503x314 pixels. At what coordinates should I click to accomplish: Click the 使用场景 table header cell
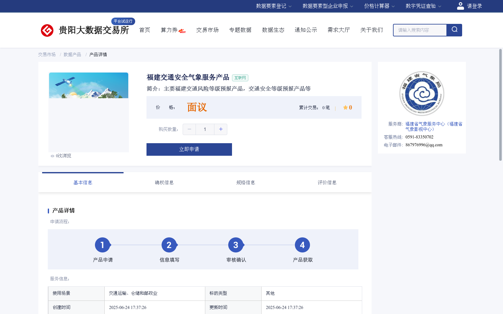point(76,293)
